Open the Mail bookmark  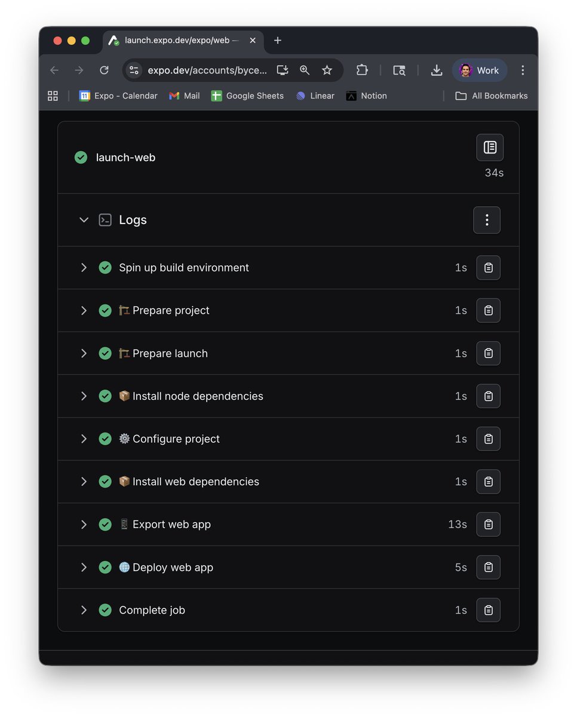pos(185,96)
